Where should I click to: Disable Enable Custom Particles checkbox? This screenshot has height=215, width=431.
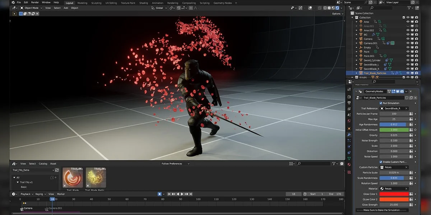coord(381,162)
